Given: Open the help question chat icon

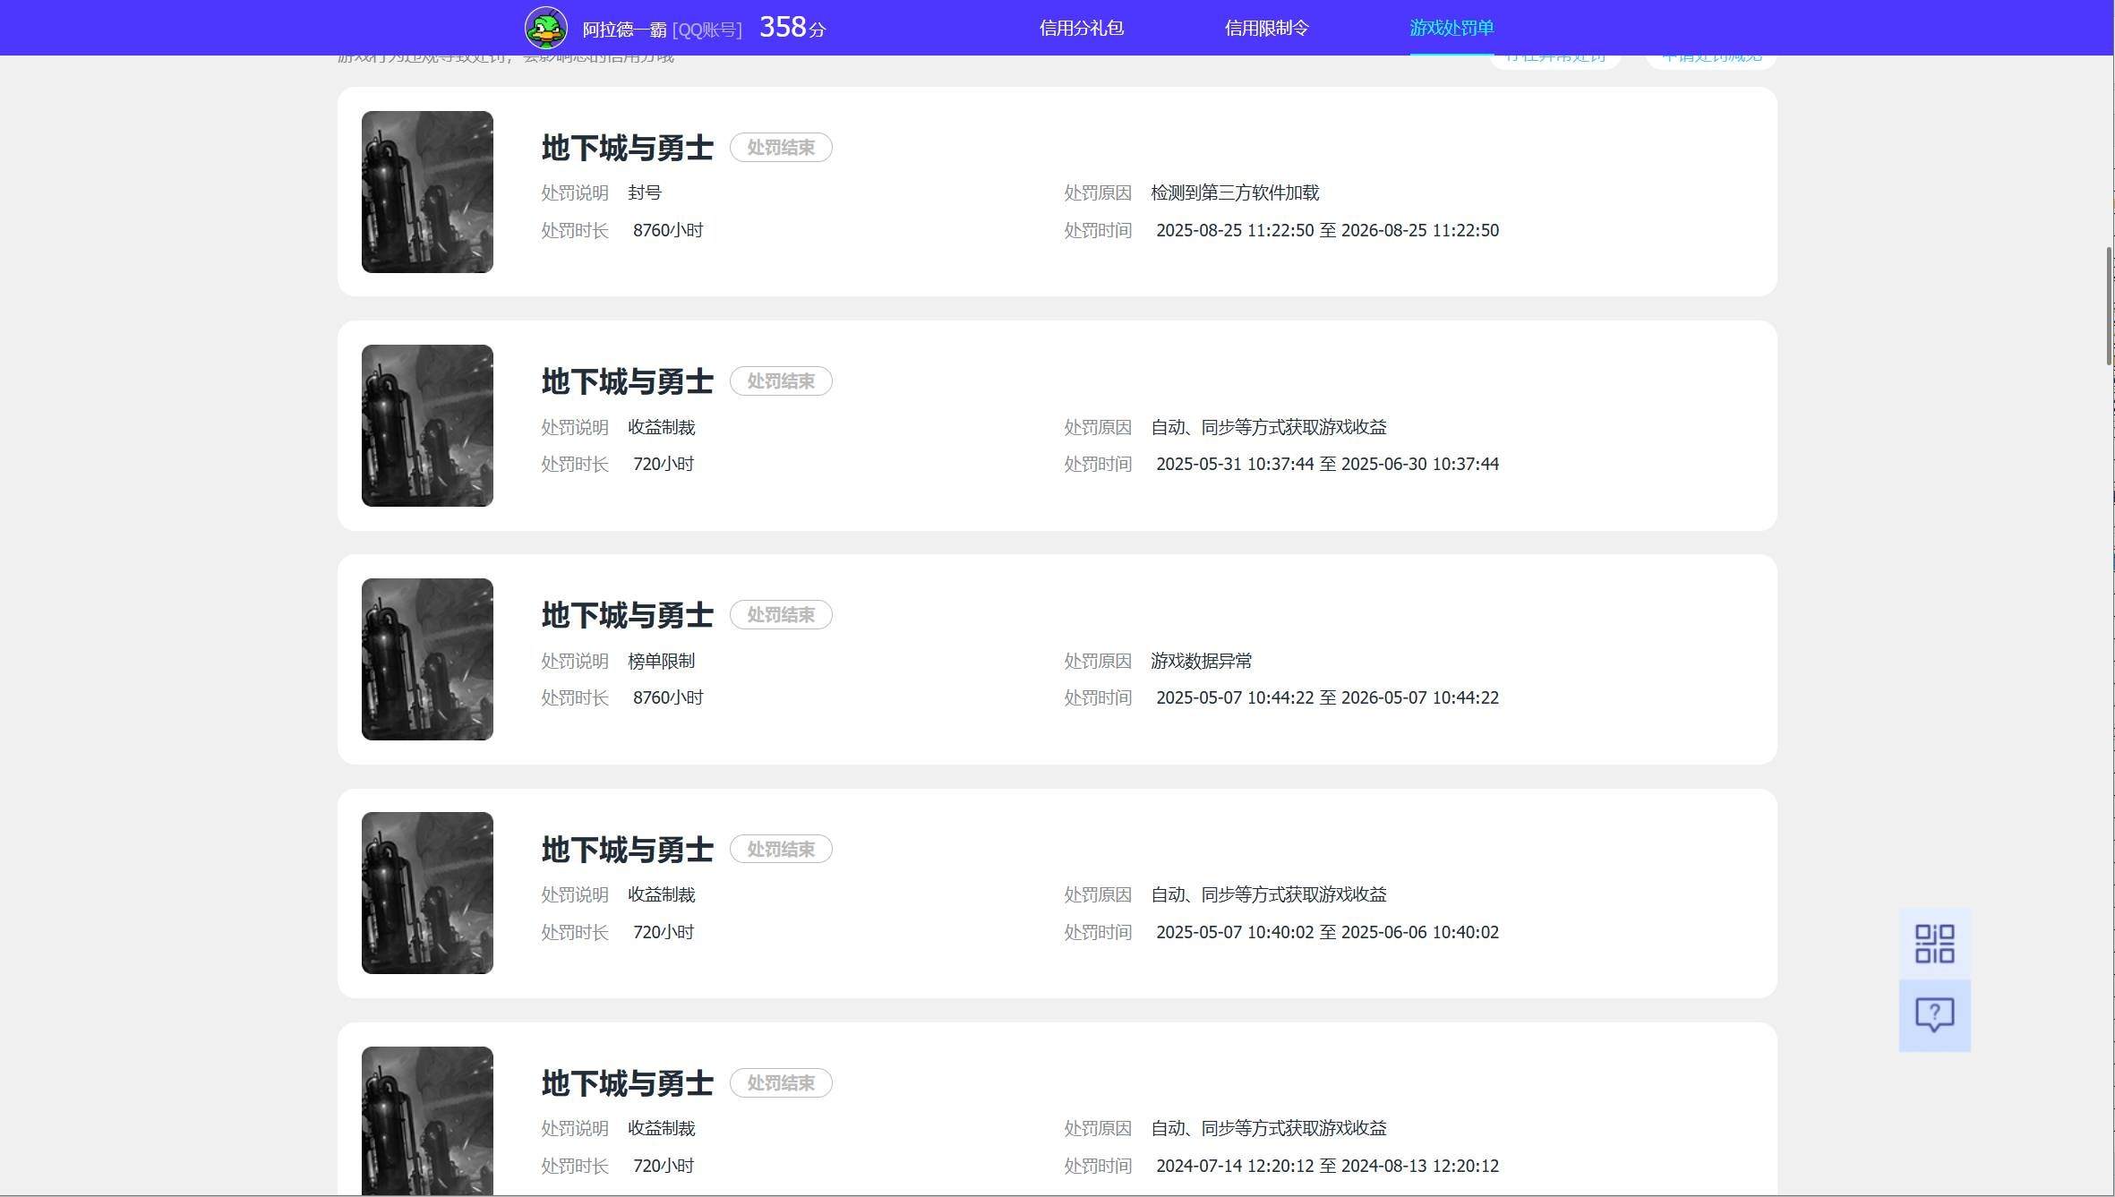Looking at the screenshot, I should click(1934, 1015).
